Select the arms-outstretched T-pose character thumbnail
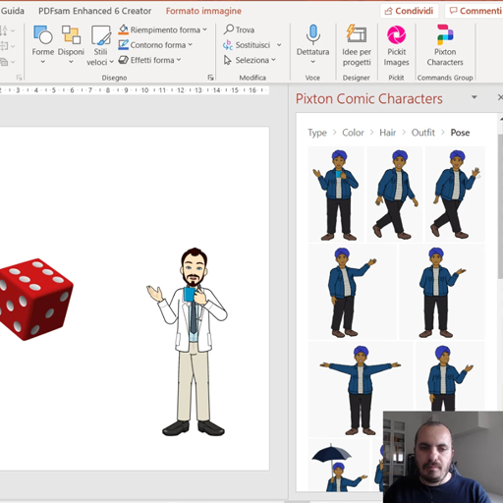 [x=361, y=389]
